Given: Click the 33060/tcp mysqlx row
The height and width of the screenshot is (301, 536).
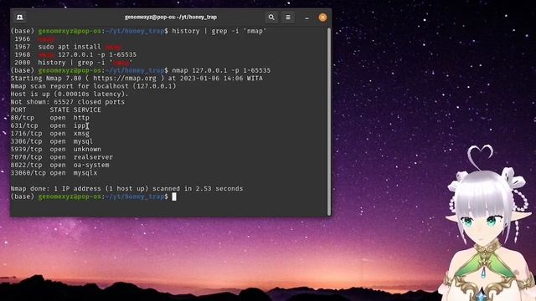Looking at the screenshot, I should pyautogui.click(x=54, y=173).
